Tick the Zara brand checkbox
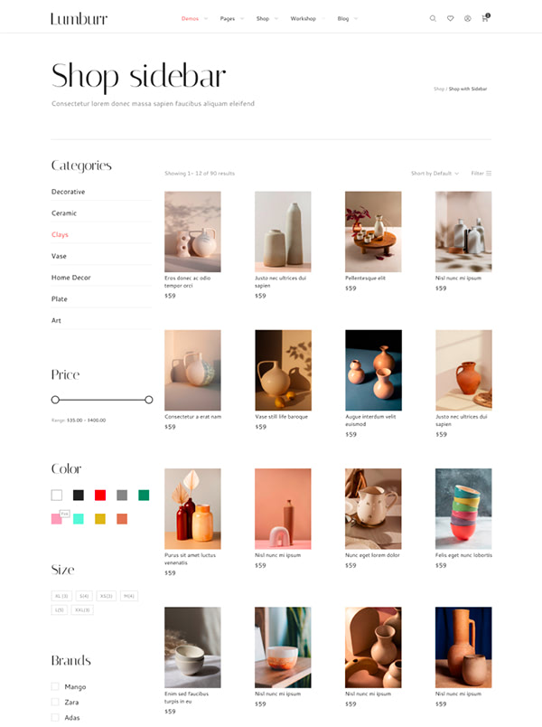Screen dimensions: 542x727 point(55,702)
